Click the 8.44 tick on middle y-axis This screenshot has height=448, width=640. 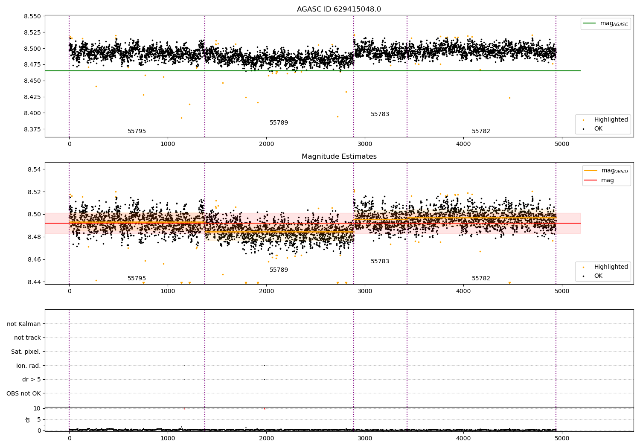pyautogui.click(x=34, y=282)
